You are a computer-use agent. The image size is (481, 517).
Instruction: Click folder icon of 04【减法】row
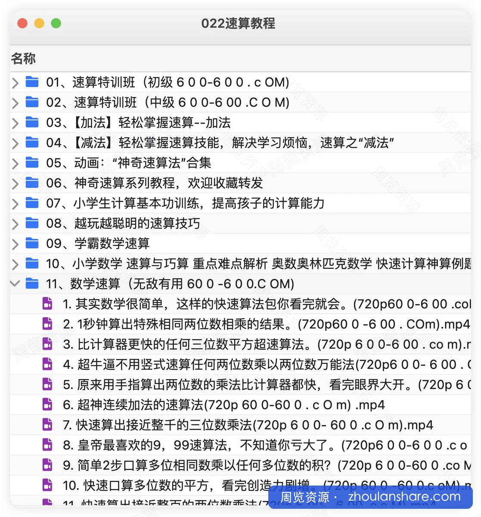(32, 142)
